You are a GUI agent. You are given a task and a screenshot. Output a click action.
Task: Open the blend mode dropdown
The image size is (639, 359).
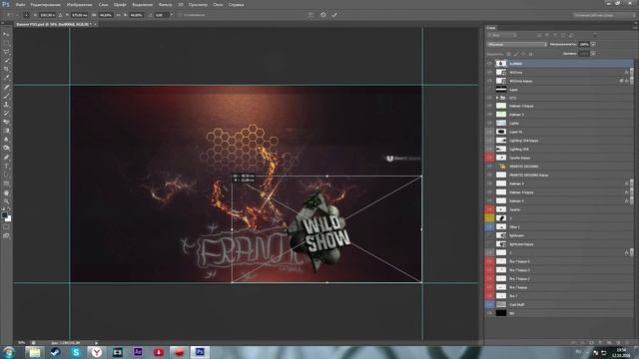(517, 44)
